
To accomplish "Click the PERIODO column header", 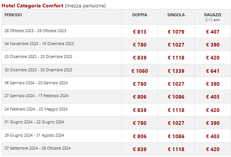I will (13, 15).
